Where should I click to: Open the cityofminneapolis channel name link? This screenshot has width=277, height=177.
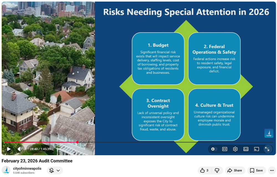[27, 168]
